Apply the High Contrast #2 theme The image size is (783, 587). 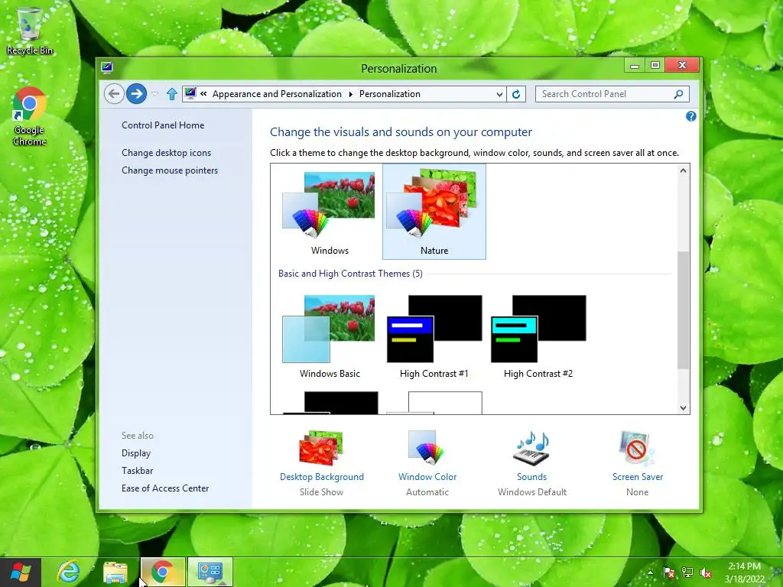(x=538, y=336)
